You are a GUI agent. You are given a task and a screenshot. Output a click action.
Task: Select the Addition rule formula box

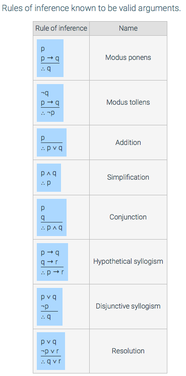click(x=51, y=142)
